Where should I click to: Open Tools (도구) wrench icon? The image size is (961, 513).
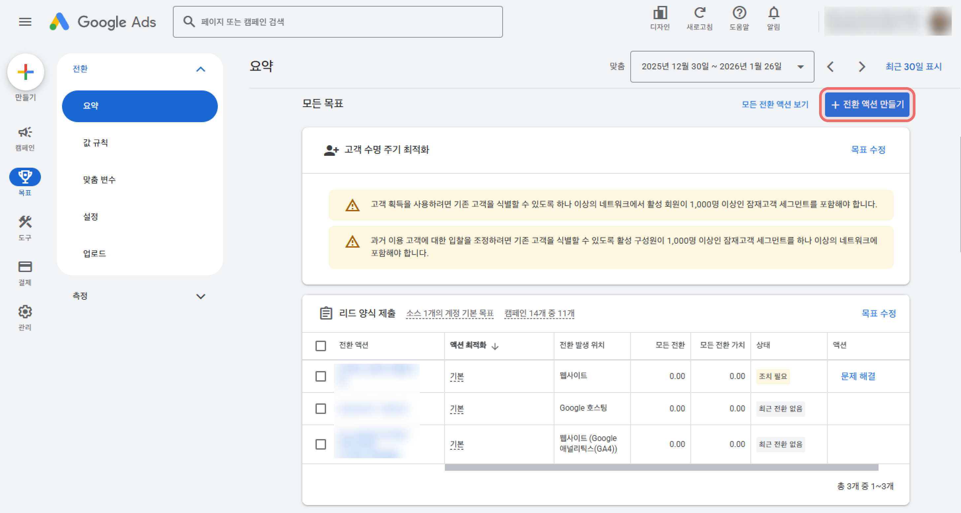coord(25,222)
